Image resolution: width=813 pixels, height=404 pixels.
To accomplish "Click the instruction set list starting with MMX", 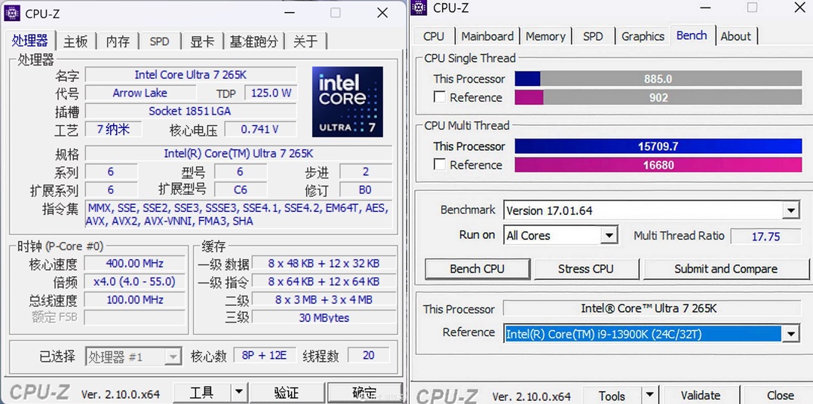I will click(238, 214).
